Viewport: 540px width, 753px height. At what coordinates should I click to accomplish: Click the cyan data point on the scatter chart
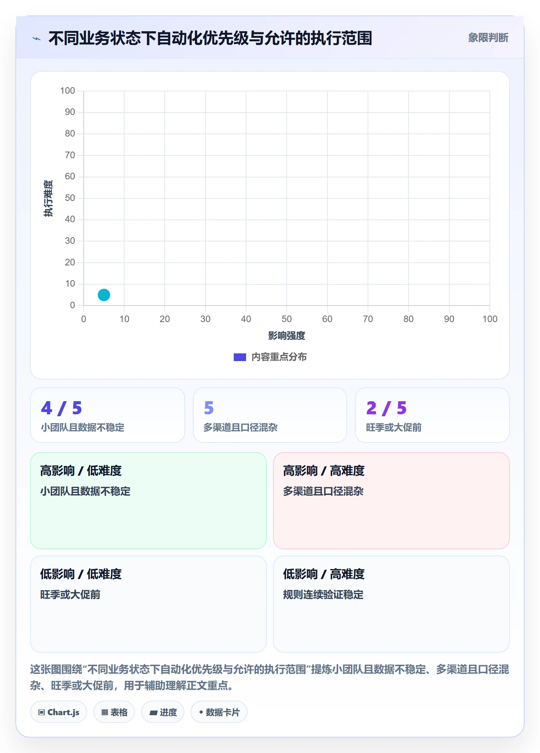[104, 295]
